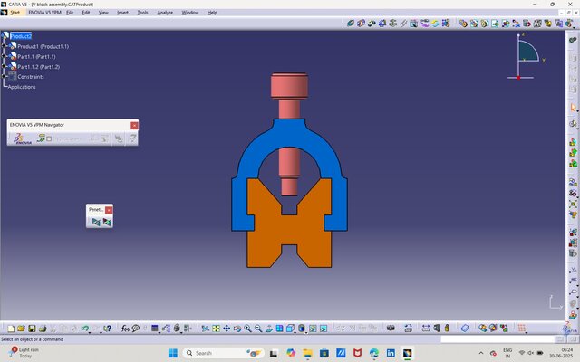Select Part1.1.2 (Part1.2) in specification tree
Screen dimensions: 580x362
[38, 67]
